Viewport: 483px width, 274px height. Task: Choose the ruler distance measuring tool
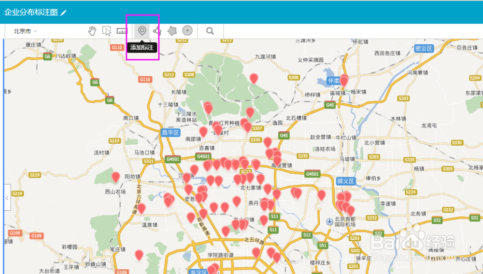122,31
